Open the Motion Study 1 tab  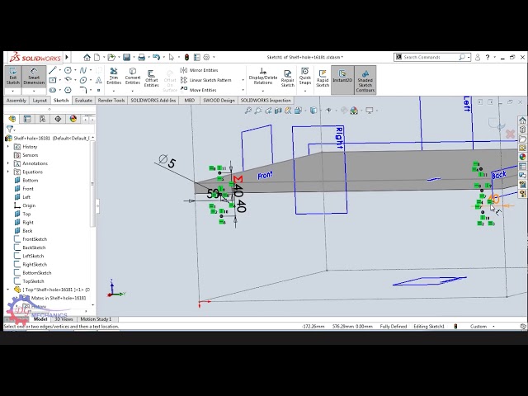tap(96, 319)
